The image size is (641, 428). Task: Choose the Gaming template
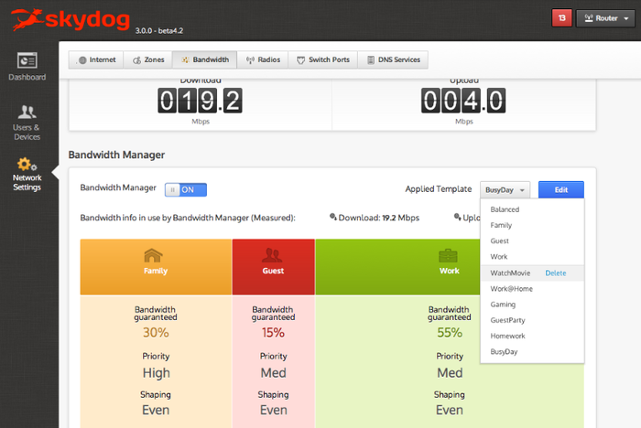(532, 305)
